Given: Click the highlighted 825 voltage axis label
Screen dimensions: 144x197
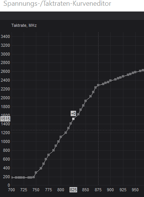Looking at the screenshot, I should click(73, 190).
